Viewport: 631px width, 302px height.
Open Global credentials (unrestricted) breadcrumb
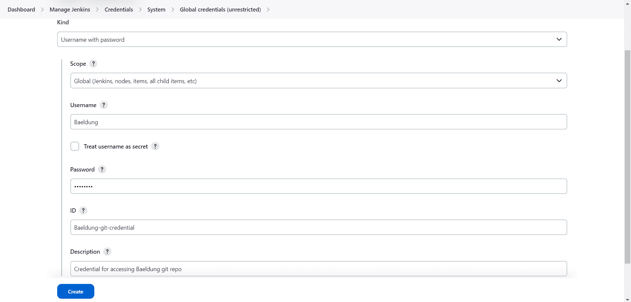click(x=221, y=10)
